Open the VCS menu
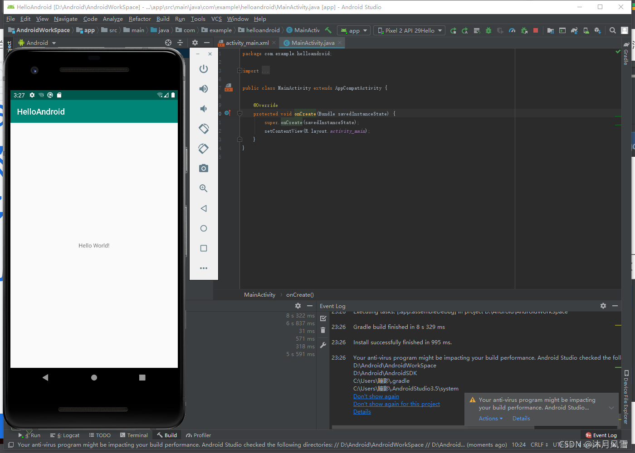The width and height of the screenshot is (635, 453). coord(216,19)
